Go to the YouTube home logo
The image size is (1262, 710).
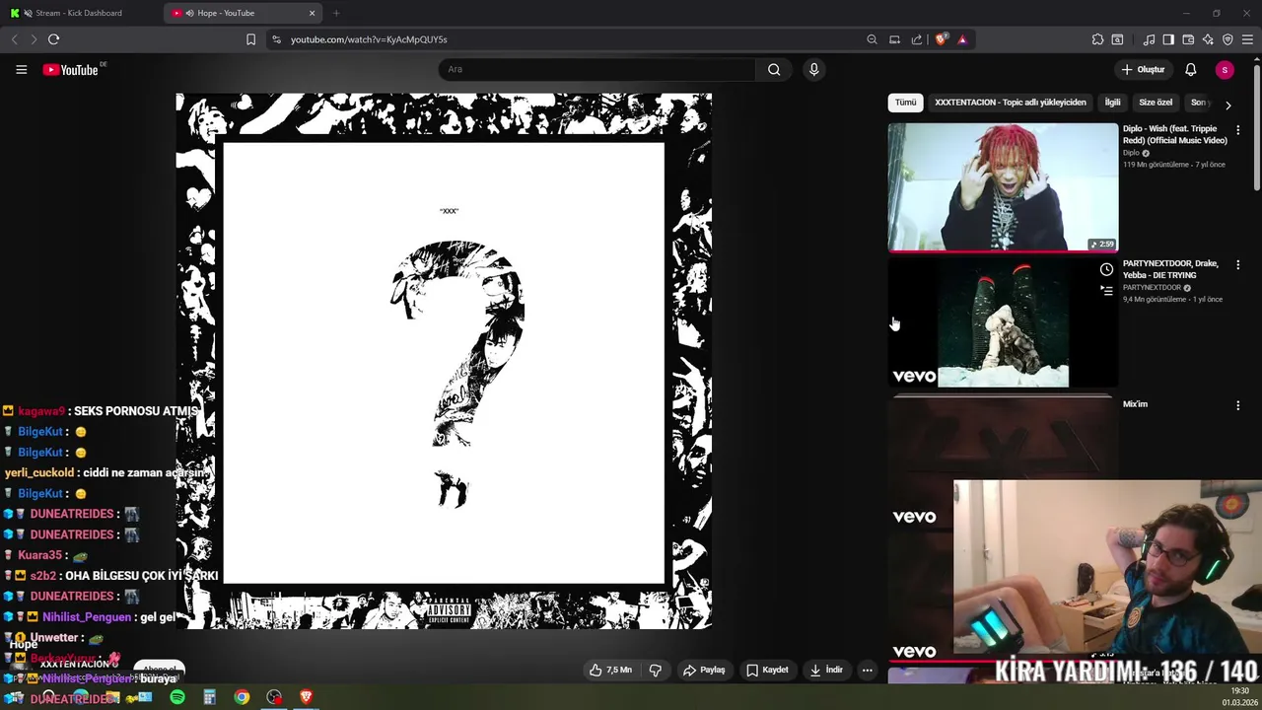pyautogui.click(x=71, y=69)
